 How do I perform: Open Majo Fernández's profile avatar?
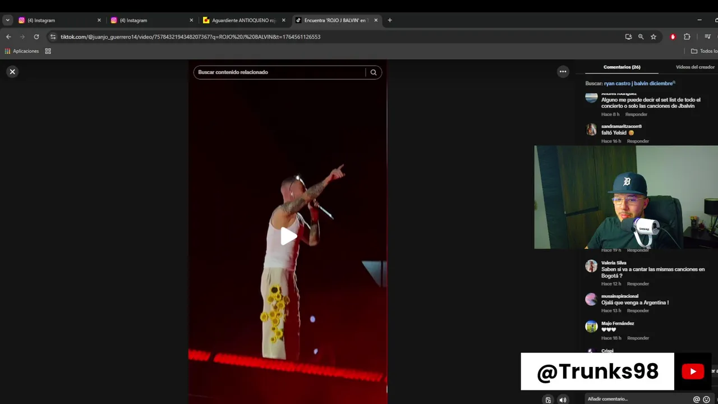(x=591, y=327)
